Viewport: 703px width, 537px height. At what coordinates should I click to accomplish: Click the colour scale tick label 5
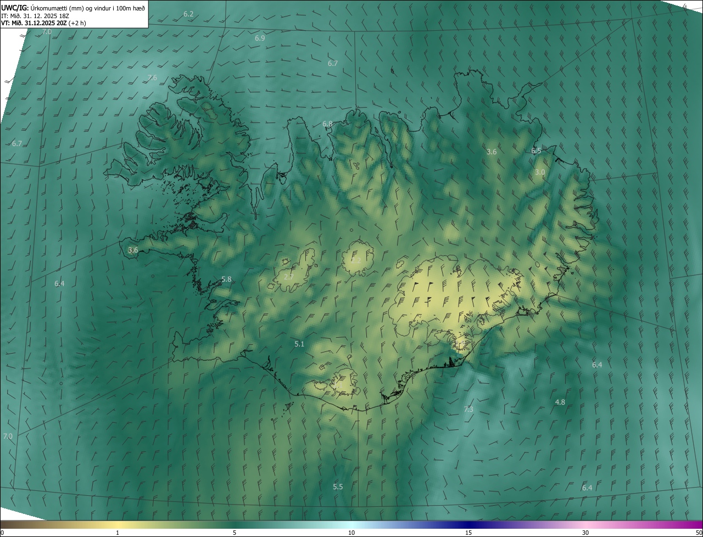pos(235,533)
